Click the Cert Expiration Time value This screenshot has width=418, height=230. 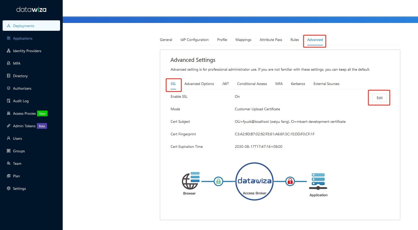pos(259,147)
